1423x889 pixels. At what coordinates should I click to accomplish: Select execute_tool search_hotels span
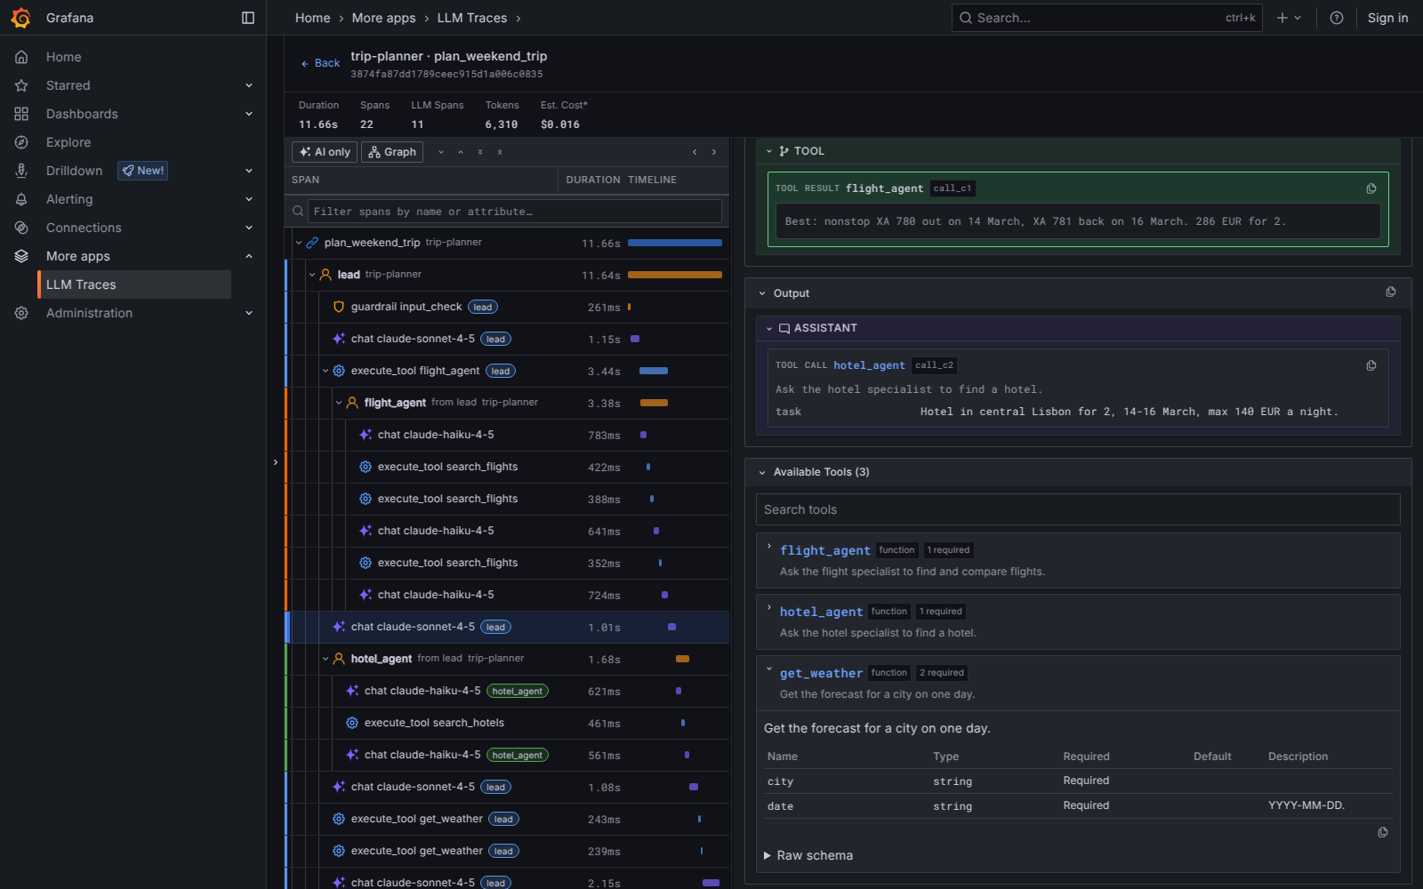tap(507, 723)
